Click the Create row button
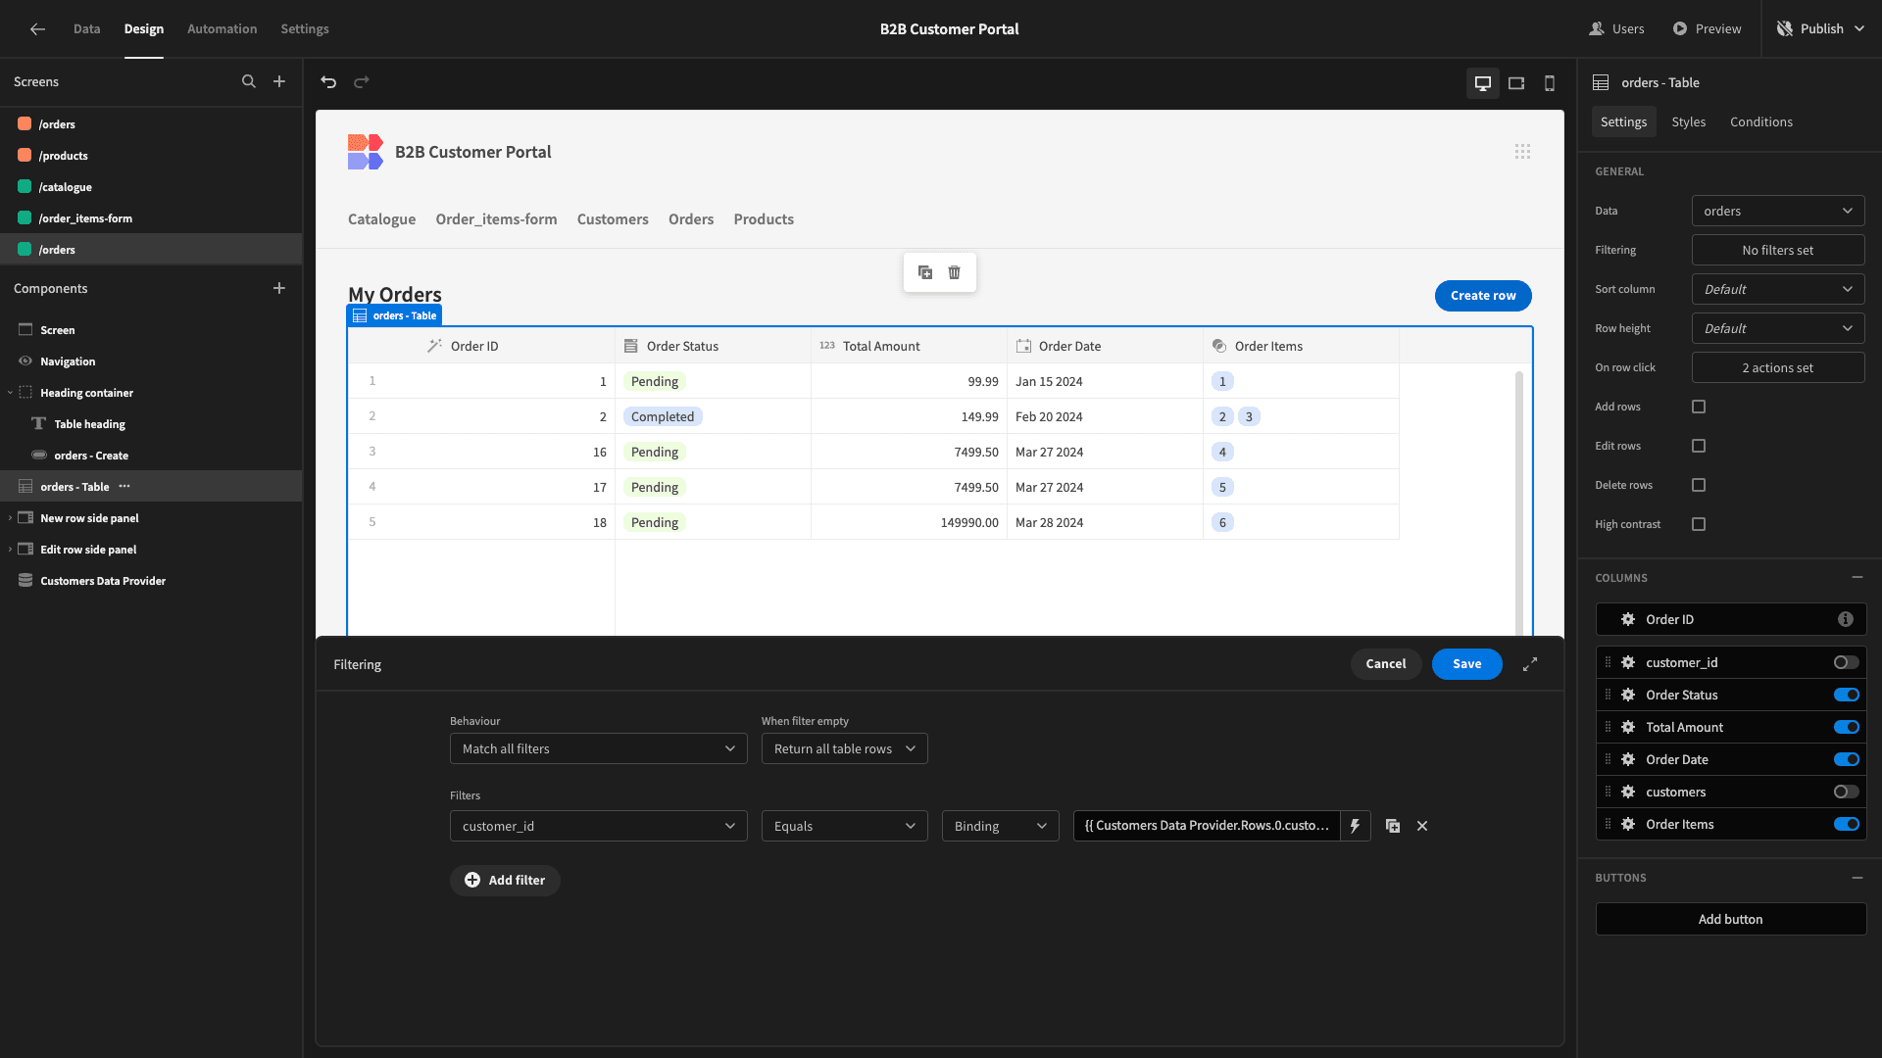The image size is (1882, 1058). [1483, 296]
